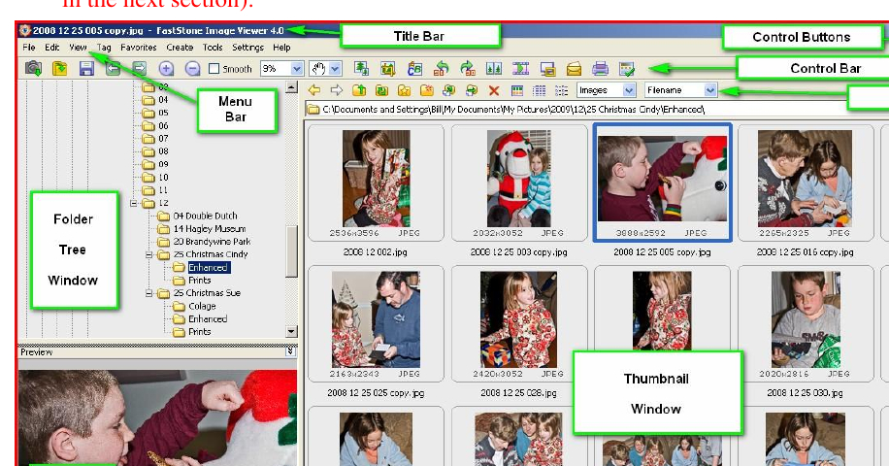Select the 08 folder in tree
The image size is (889, 466).
coord(163,151)
